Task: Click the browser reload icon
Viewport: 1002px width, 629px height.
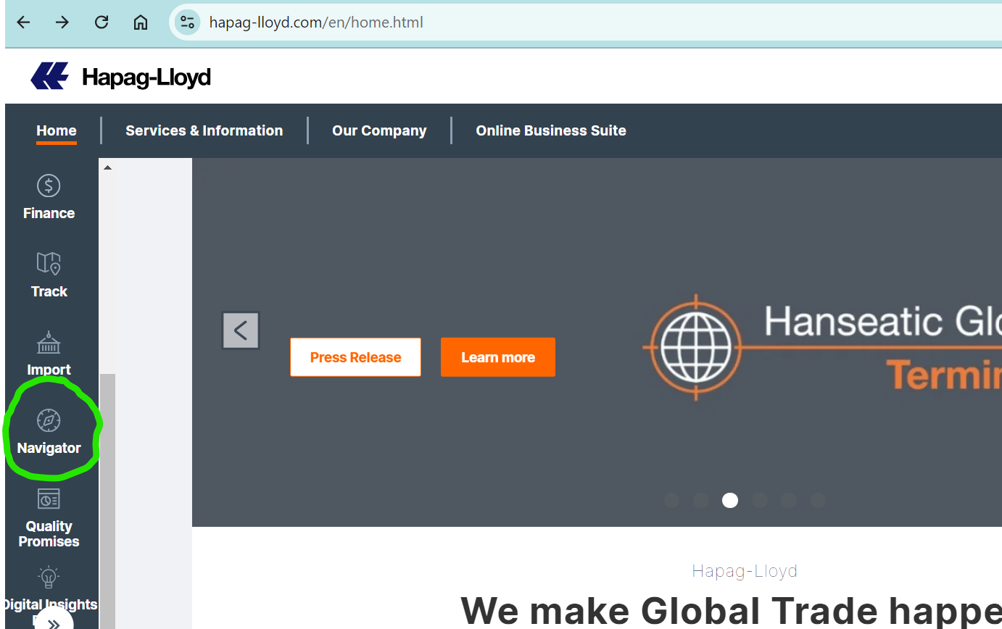Action: coord(102,22)
